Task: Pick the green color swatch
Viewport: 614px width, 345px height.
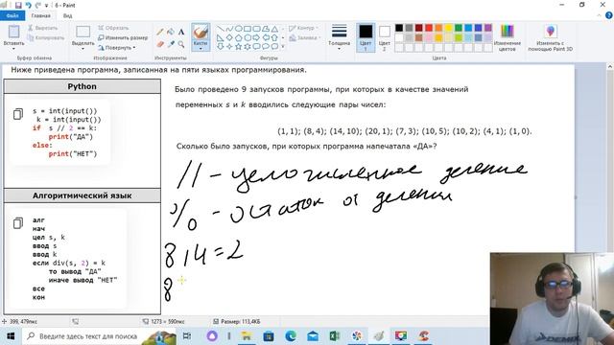Action: [x=459, y=28]
